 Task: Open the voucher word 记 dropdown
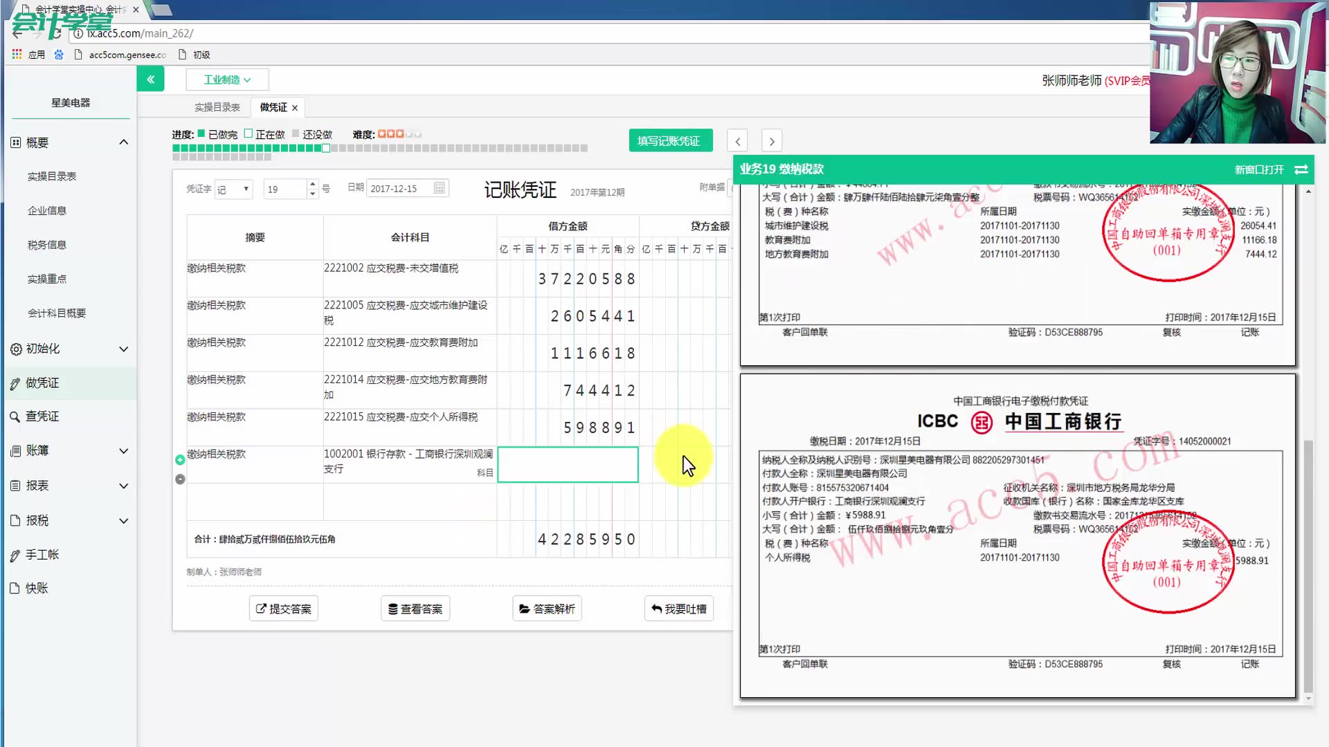coord(233,188)
